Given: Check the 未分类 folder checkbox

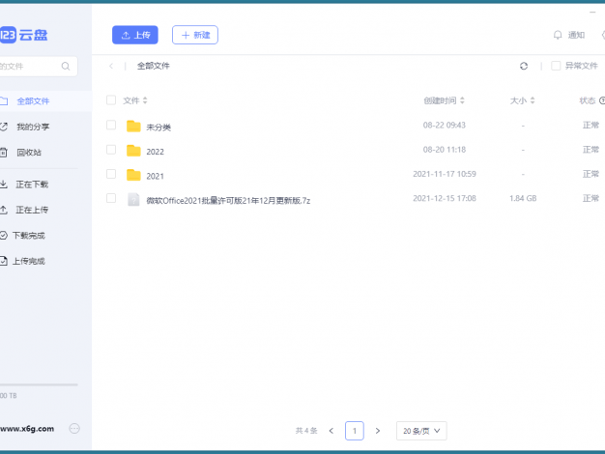Looking at the screenshot, I should (x=111, y=125).
